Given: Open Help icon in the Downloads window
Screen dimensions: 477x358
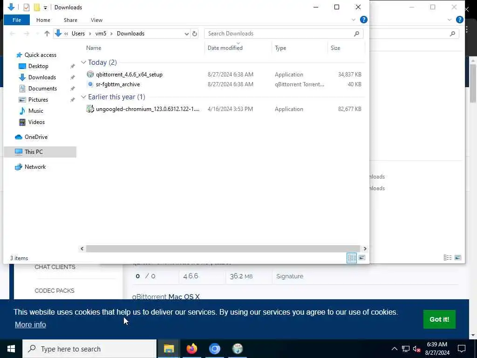Looking at the screenshot, I should (363, 20).
